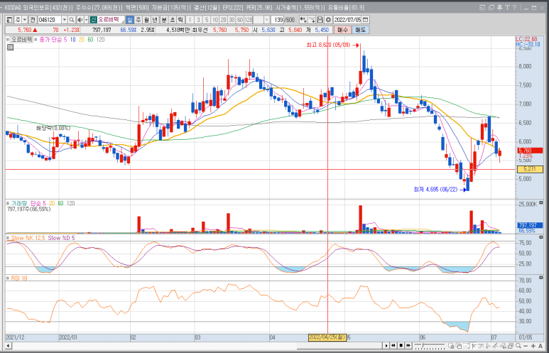Collapse the volume panel corner button

click(x=541, y=202)
